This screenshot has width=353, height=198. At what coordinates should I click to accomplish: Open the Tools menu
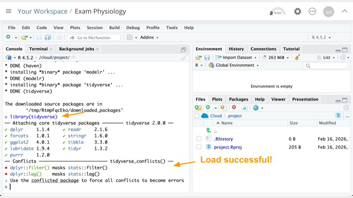(172, 27)
